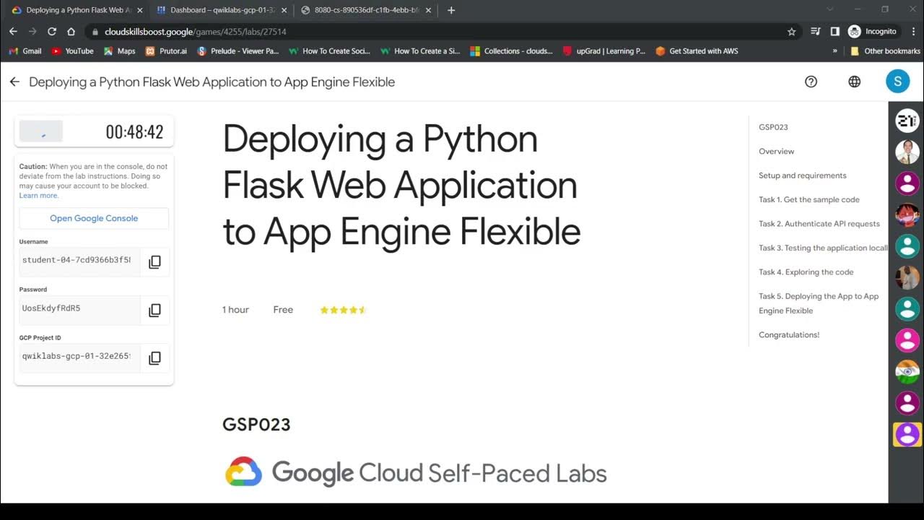
Task: Click the Google Cloud Self-Paced Labs logo
Action: click(x=416, y=473)
